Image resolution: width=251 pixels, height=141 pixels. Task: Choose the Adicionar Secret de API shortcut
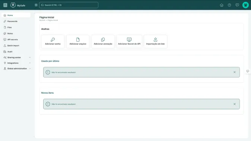pos(129,41)
